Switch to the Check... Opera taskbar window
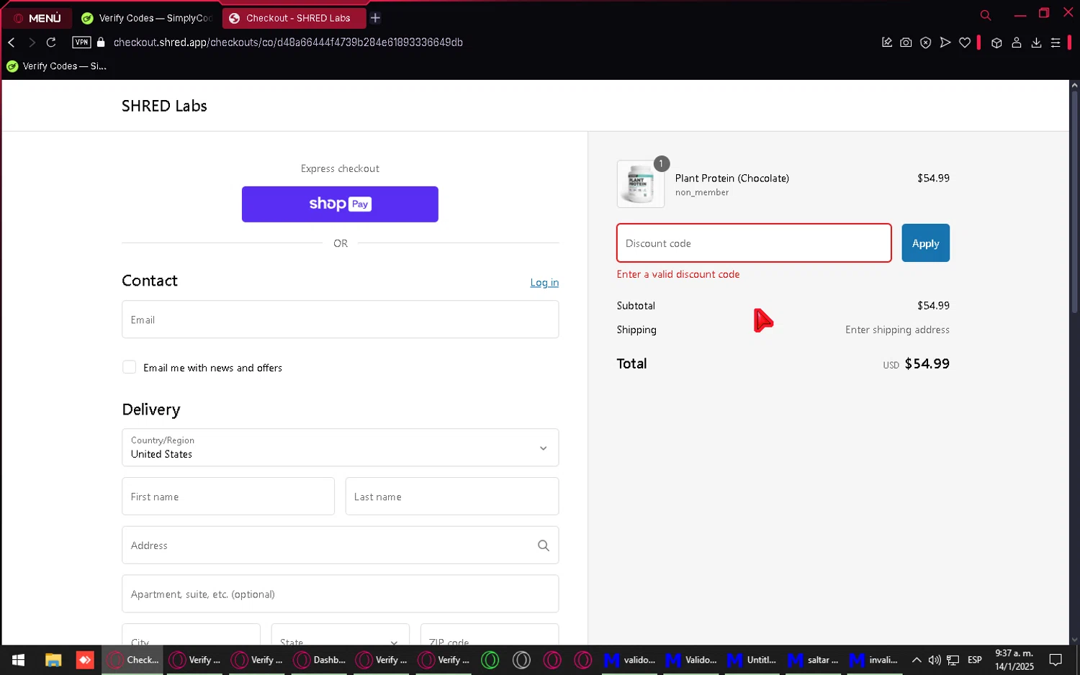Screen dimensions: 1080x675 132,660
